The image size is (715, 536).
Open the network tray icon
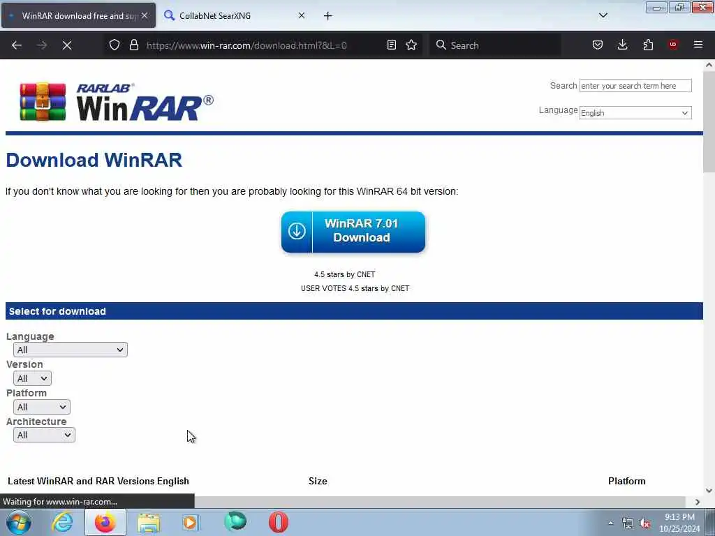tap(628, 523)
